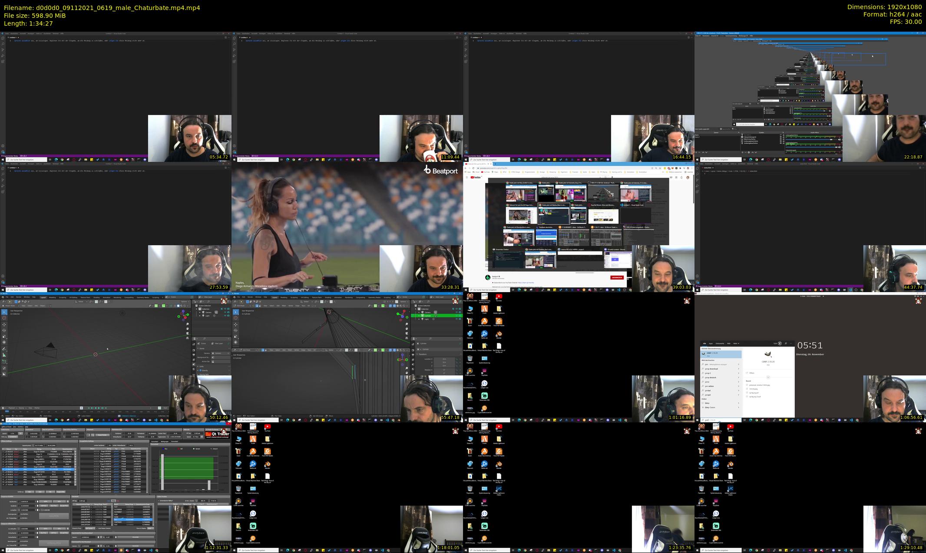Select Discord window thumbnail in 39:03 task switcher

[618, 260]
